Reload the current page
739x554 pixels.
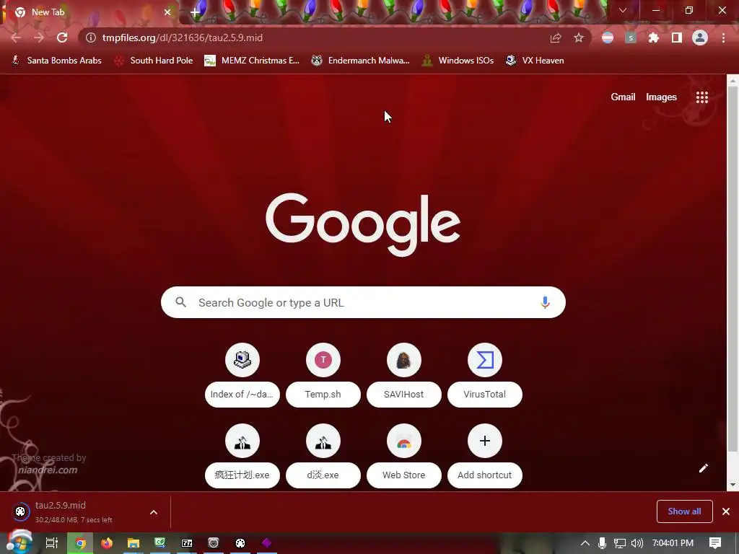tap(62, 38)
